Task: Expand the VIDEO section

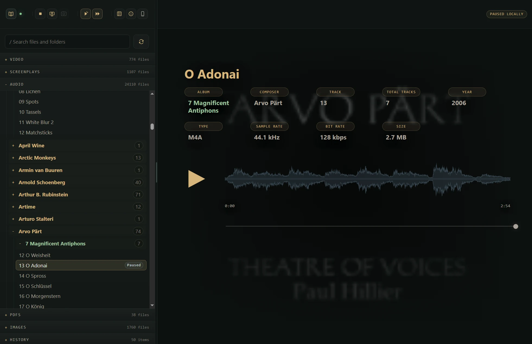Action: pyautogui.click(x=77, y=59)
